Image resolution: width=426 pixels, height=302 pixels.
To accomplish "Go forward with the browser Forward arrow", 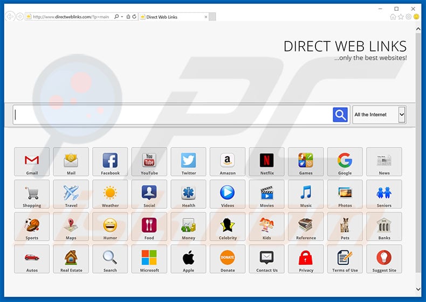I will point(20,17).
